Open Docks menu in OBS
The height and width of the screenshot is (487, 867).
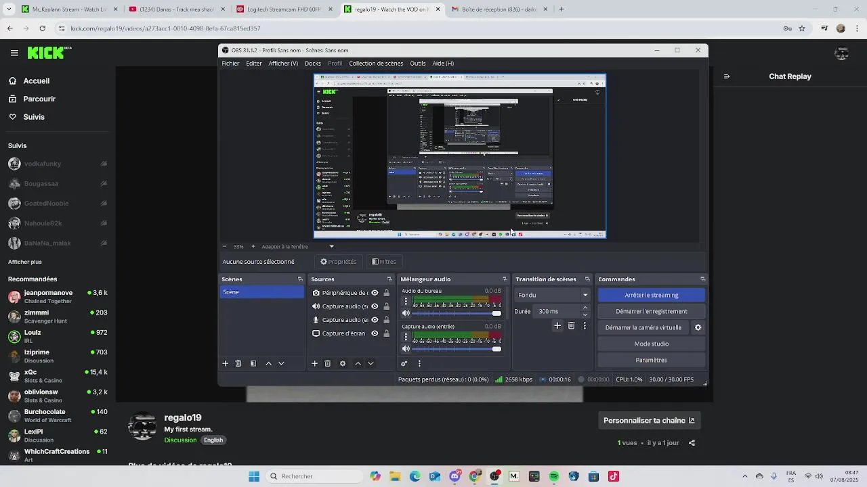313,64
